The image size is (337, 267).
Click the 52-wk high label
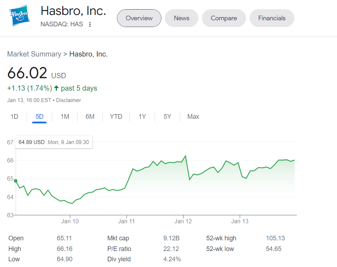click(x=221, y=238)
